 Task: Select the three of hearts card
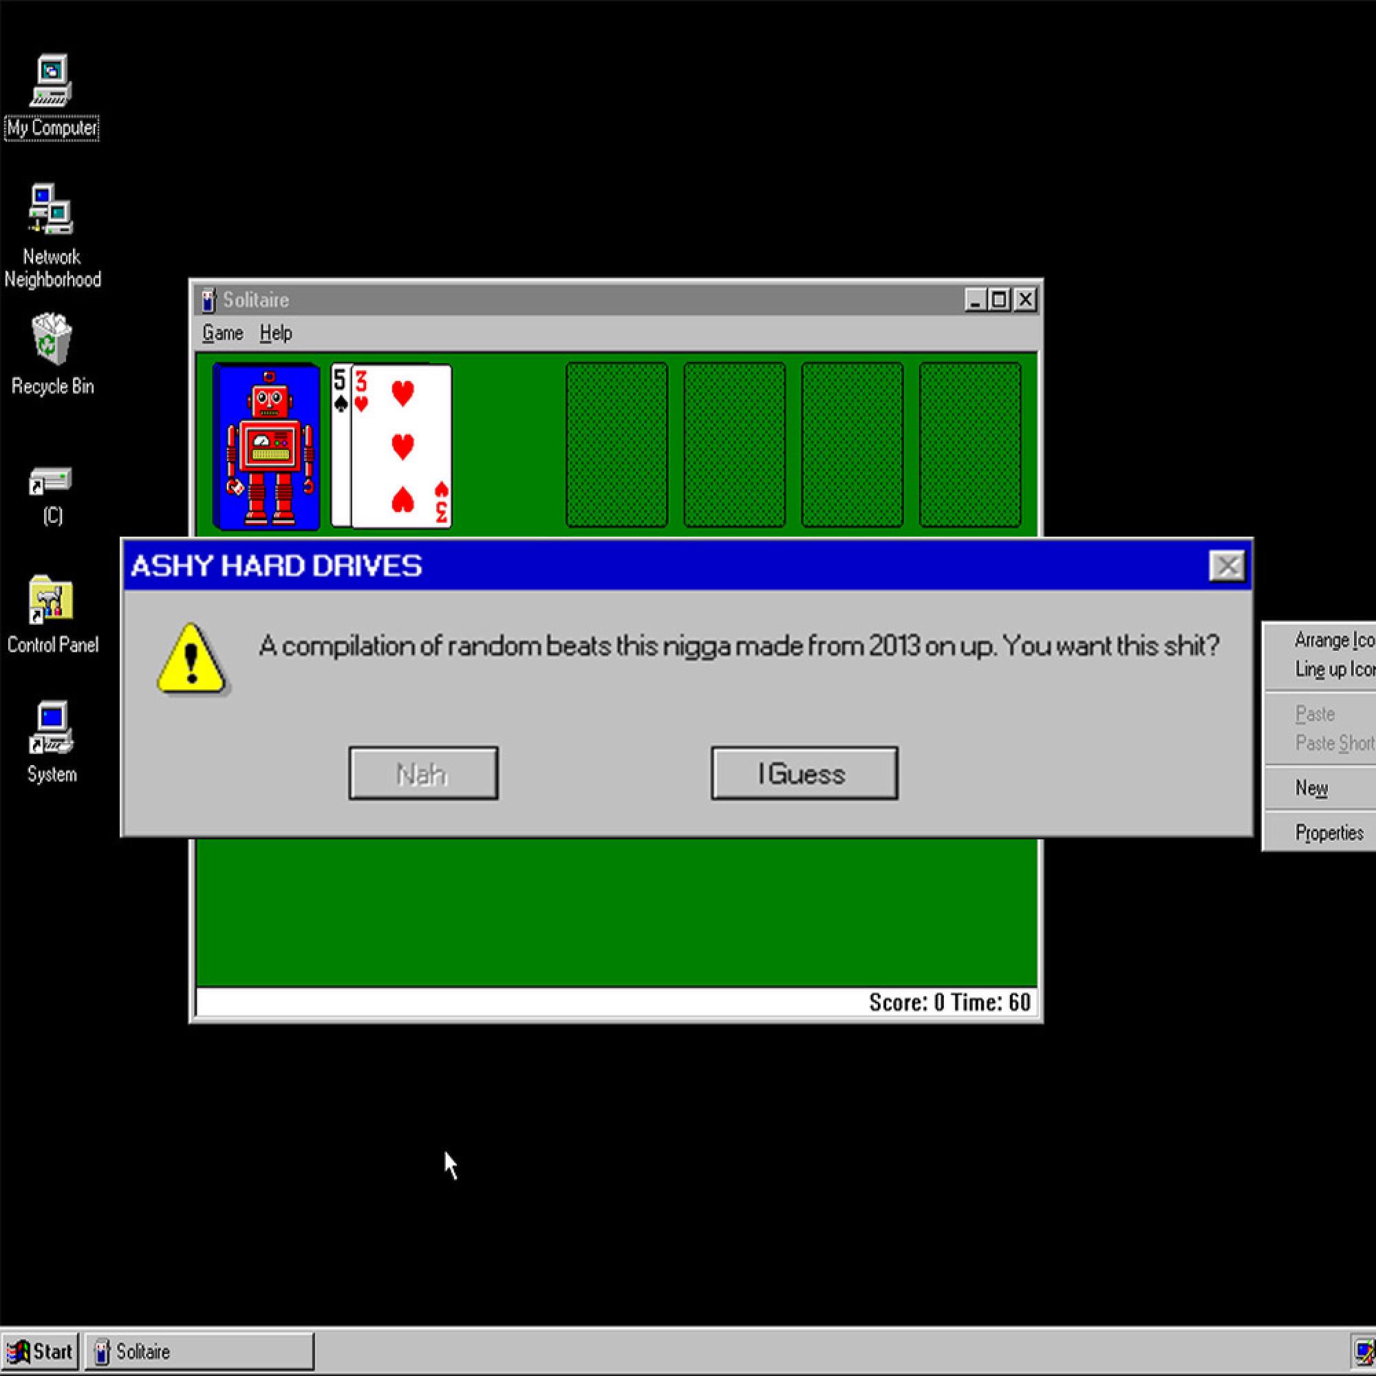402,447
